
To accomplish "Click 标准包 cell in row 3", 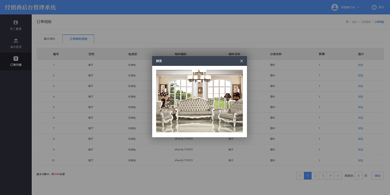I will pos(132,86).
